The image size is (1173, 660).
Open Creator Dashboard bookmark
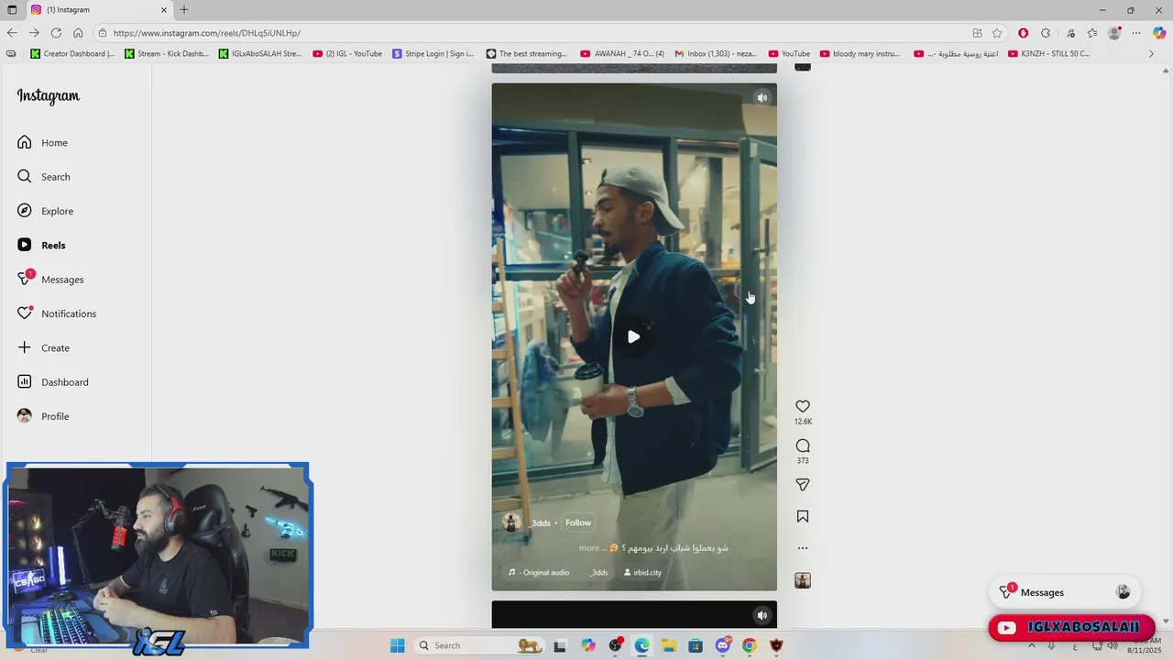(72, 53)
